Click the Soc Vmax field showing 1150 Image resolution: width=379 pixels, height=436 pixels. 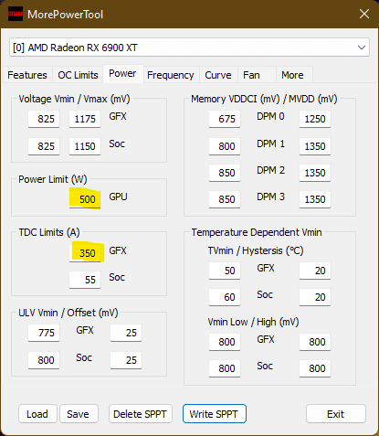click(x=85, y=146)
